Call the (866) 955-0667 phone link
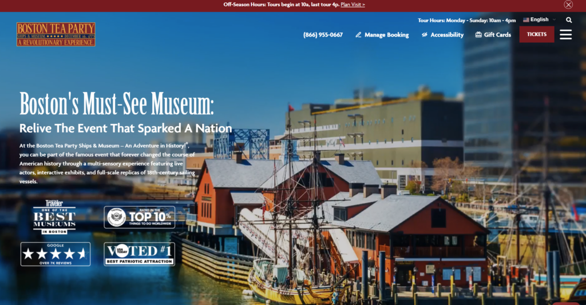The image size is (586, 305). [x=323, y=35]
